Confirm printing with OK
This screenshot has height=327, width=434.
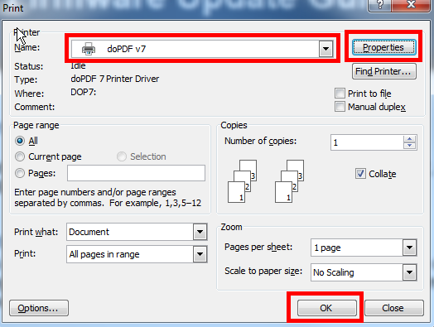pyautogui.click(x=327, y=308)
